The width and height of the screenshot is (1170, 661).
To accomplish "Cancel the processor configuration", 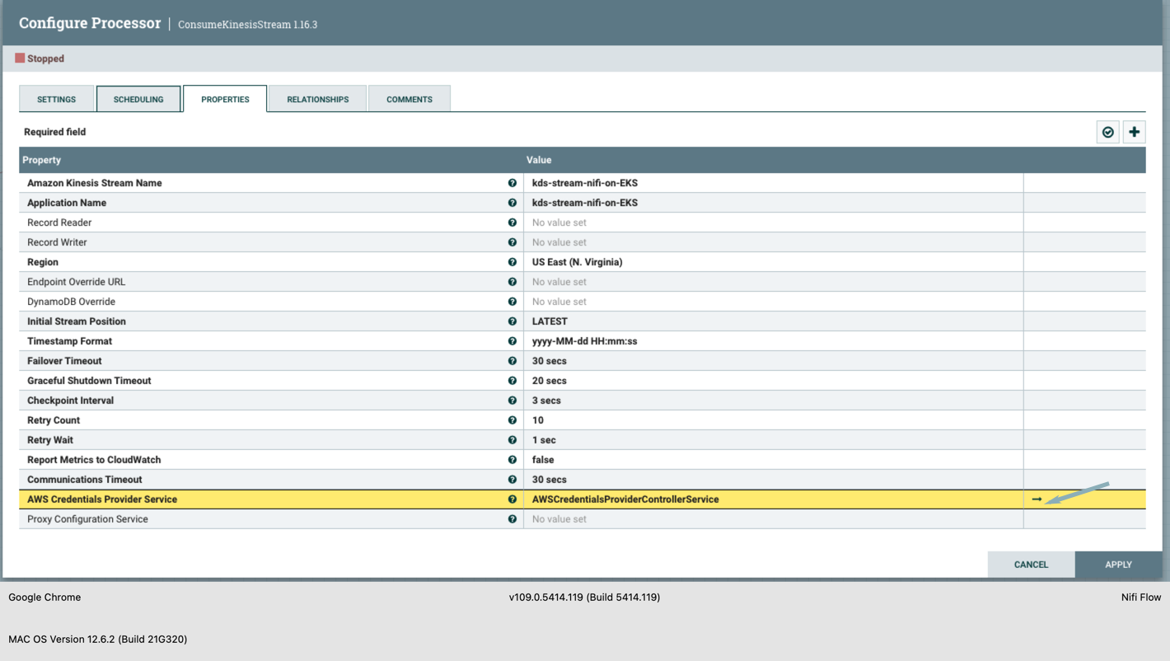I will (1031, 565).
